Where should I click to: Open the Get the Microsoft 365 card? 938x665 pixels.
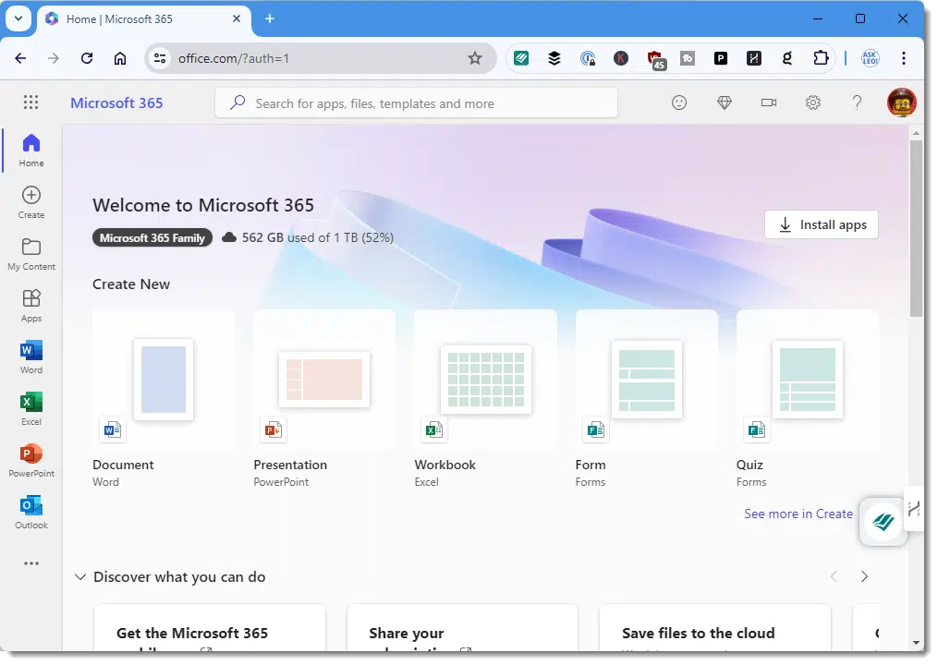click(x=210, y=627)
